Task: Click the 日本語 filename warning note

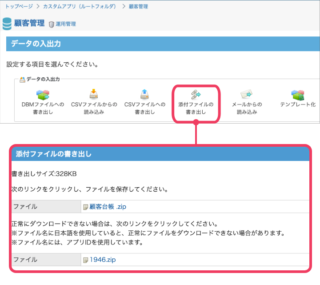Action: click(x=148, y=233)
